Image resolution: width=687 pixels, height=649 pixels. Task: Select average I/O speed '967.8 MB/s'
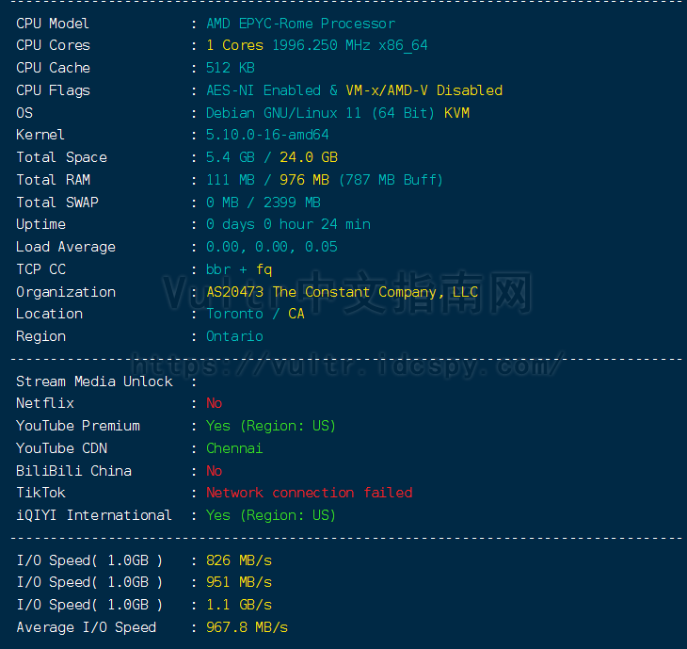click(248, 627)
